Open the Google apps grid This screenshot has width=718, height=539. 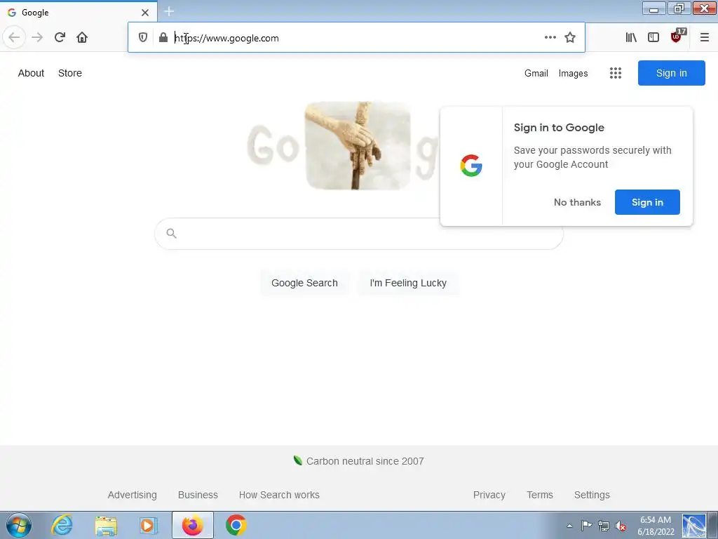coord(616,73)
